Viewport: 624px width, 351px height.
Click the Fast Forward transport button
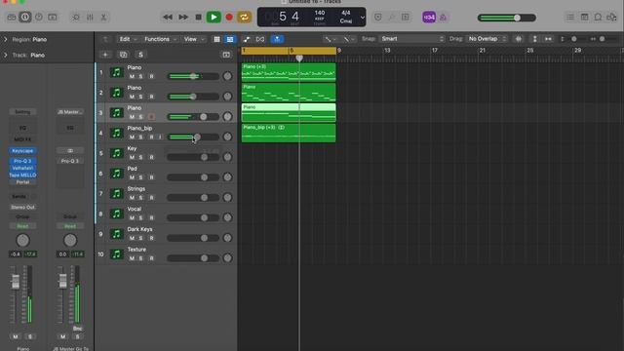pos(183,18)
